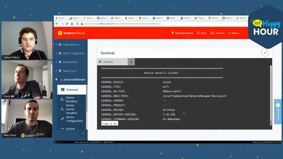The height and width of the screenshot is (159, 283).
Task: Click the 'brcmfmac' driver value
Action: coord(169,110)
